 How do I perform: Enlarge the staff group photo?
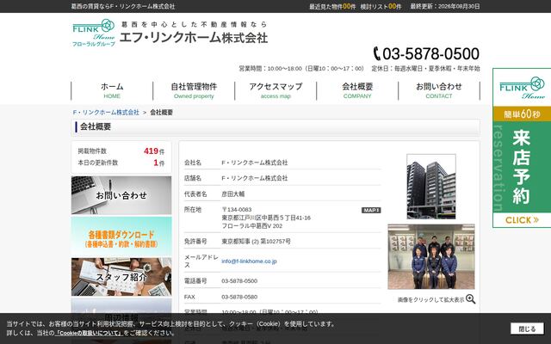click(431, 256)
